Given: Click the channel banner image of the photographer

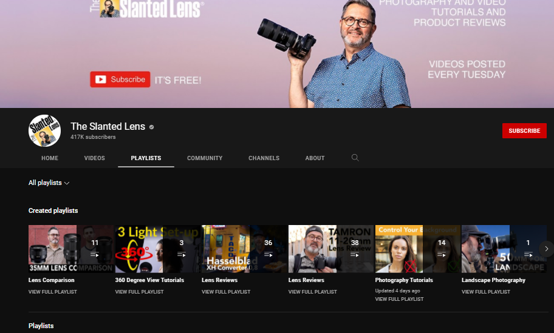Looking at the screenshot, I should point(277,53).
